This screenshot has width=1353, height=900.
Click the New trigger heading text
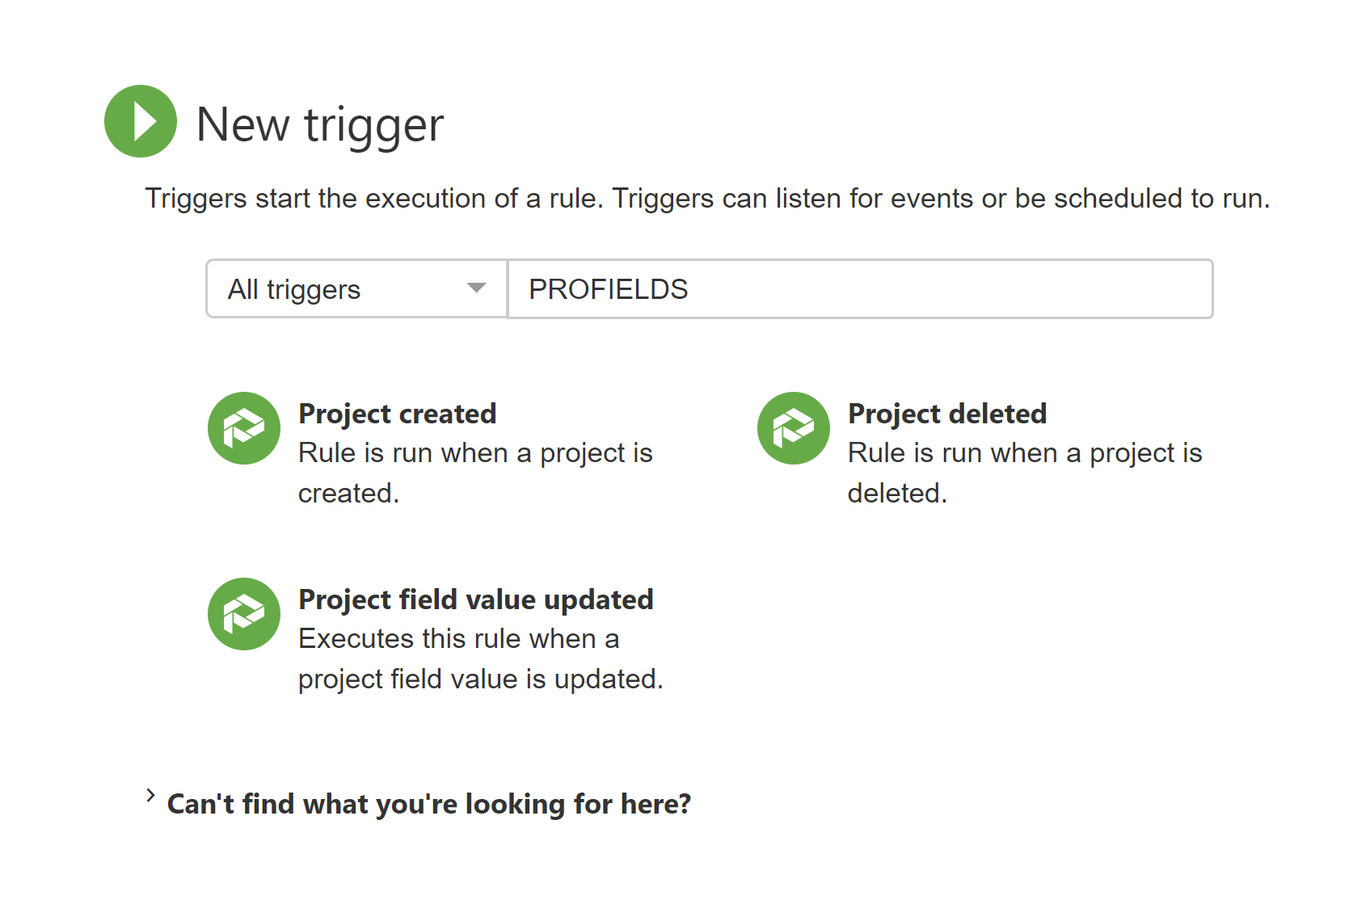click(320, 125)
